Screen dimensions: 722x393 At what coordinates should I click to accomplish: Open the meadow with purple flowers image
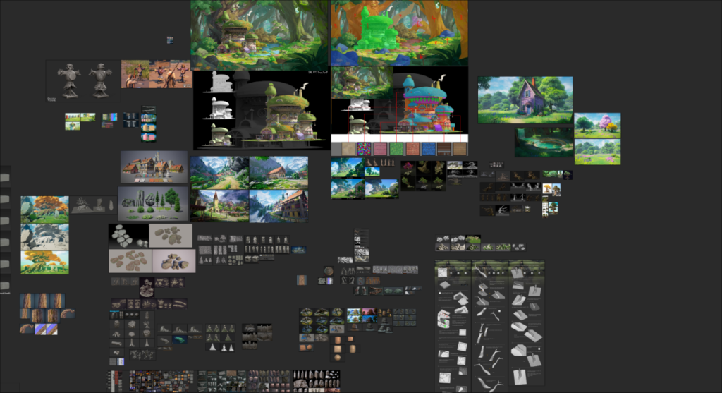tap(597, 152)
